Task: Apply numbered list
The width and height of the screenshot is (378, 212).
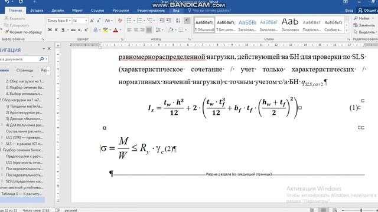Action: coord(139,21)
